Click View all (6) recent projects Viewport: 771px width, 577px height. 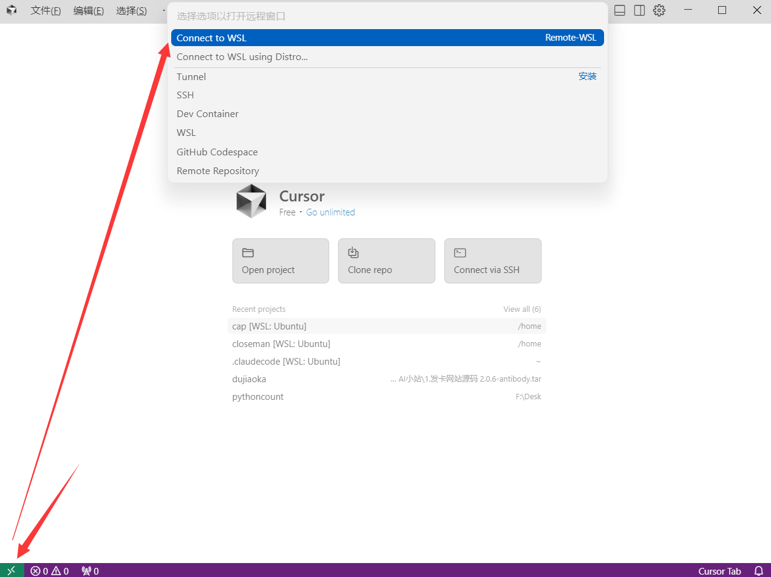[522, 309]
